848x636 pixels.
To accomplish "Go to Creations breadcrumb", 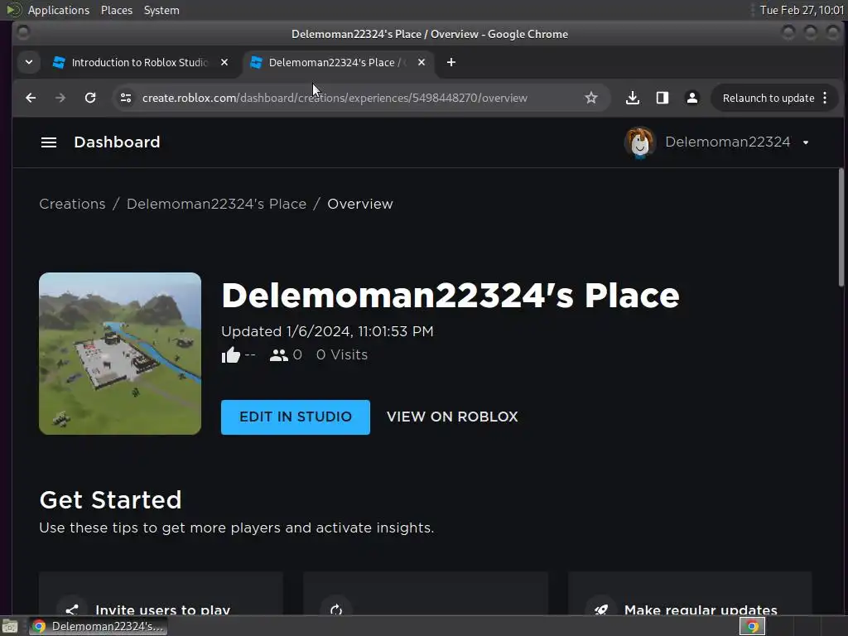I will [x=73, y=204].
